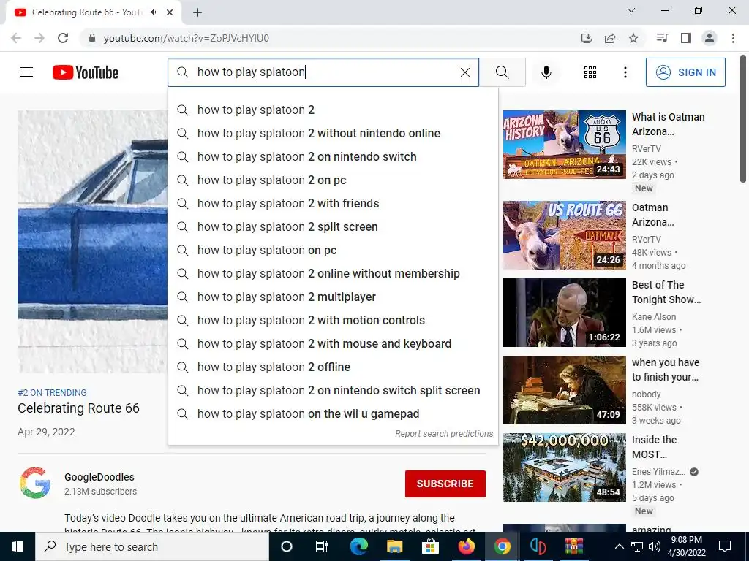The image size is (749, 561).
Task: Open Task View on the taskbar
Action: pyautogui.click(x=322, y=546)
